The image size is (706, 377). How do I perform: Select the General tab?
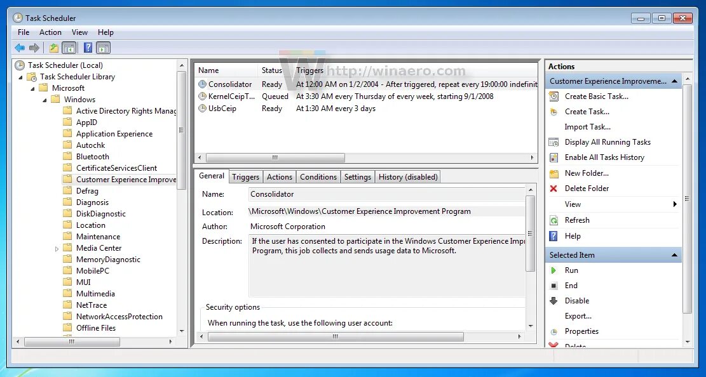[x=212, y=176]
